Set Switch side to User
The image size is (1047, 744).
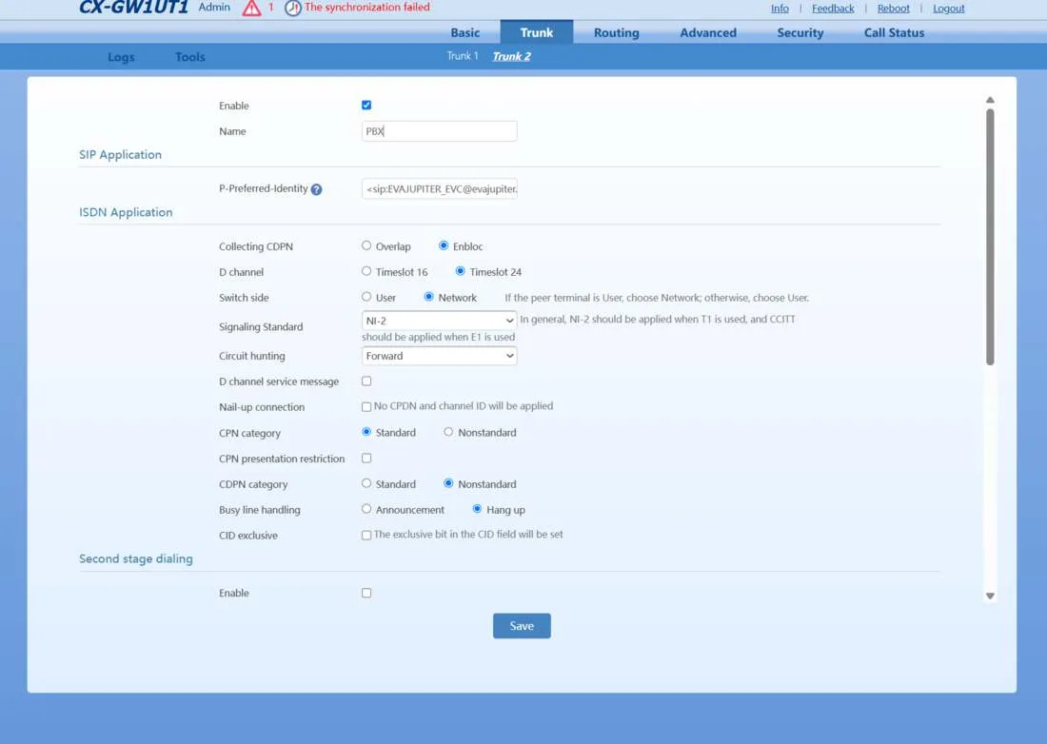366,297
